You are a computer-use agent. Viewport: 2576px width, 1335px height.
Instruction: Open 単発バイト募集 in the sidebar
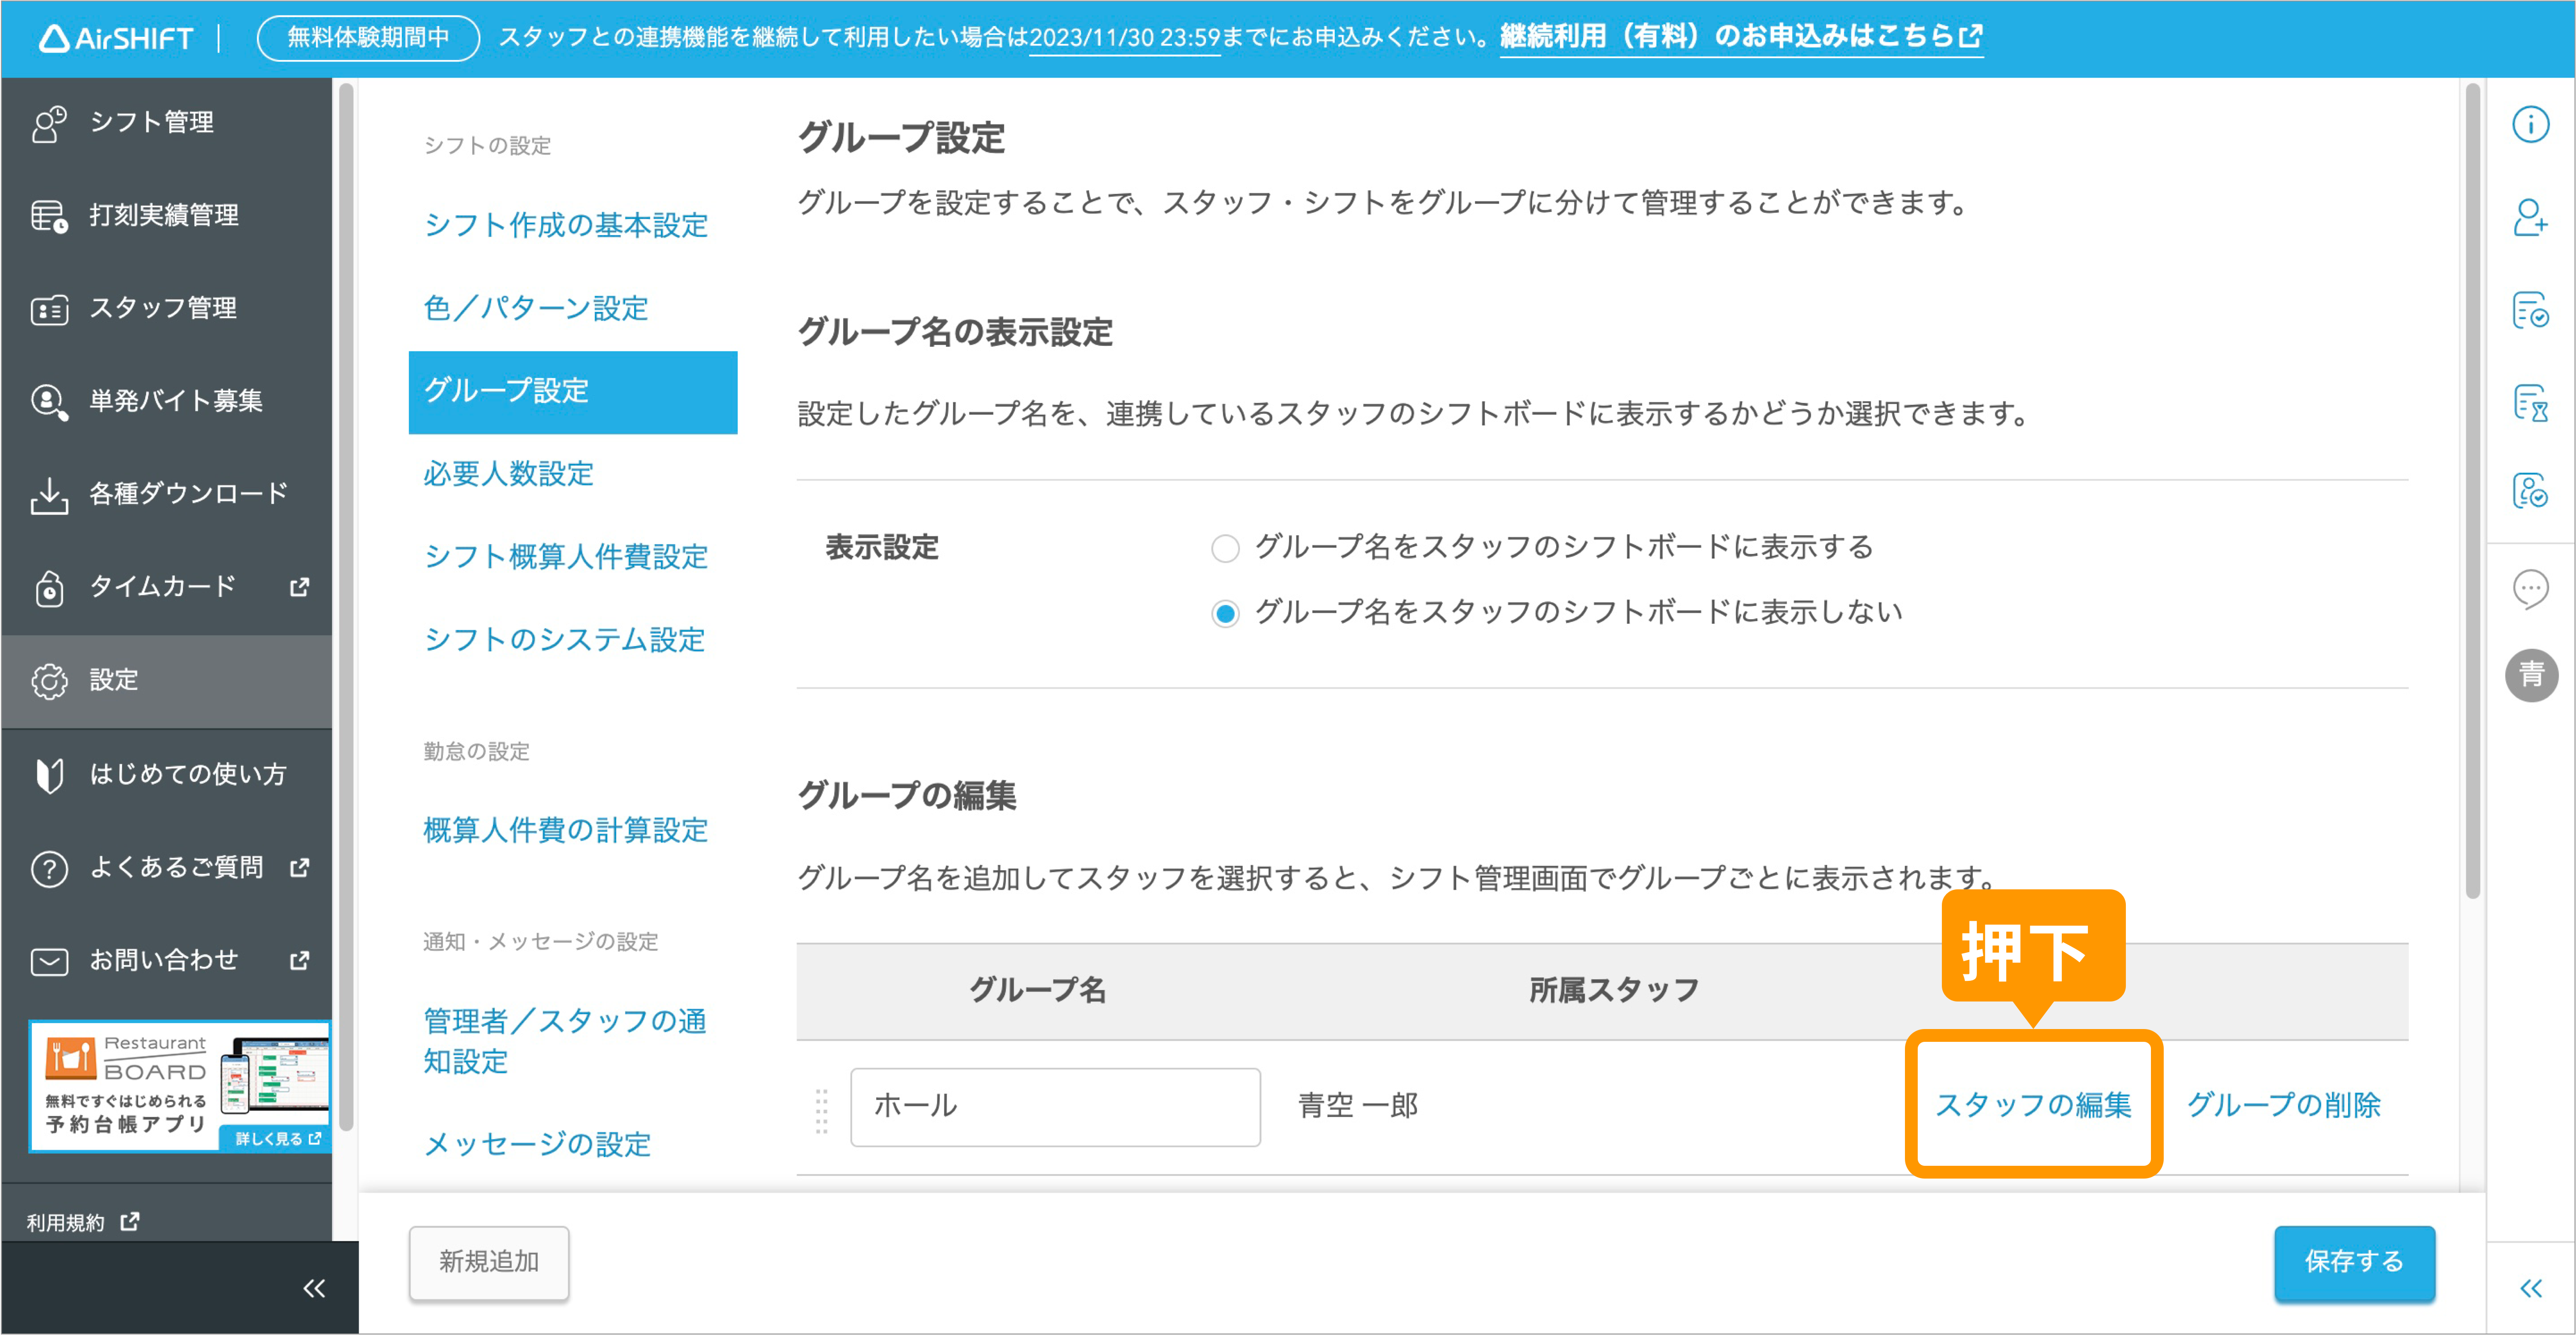166,401
